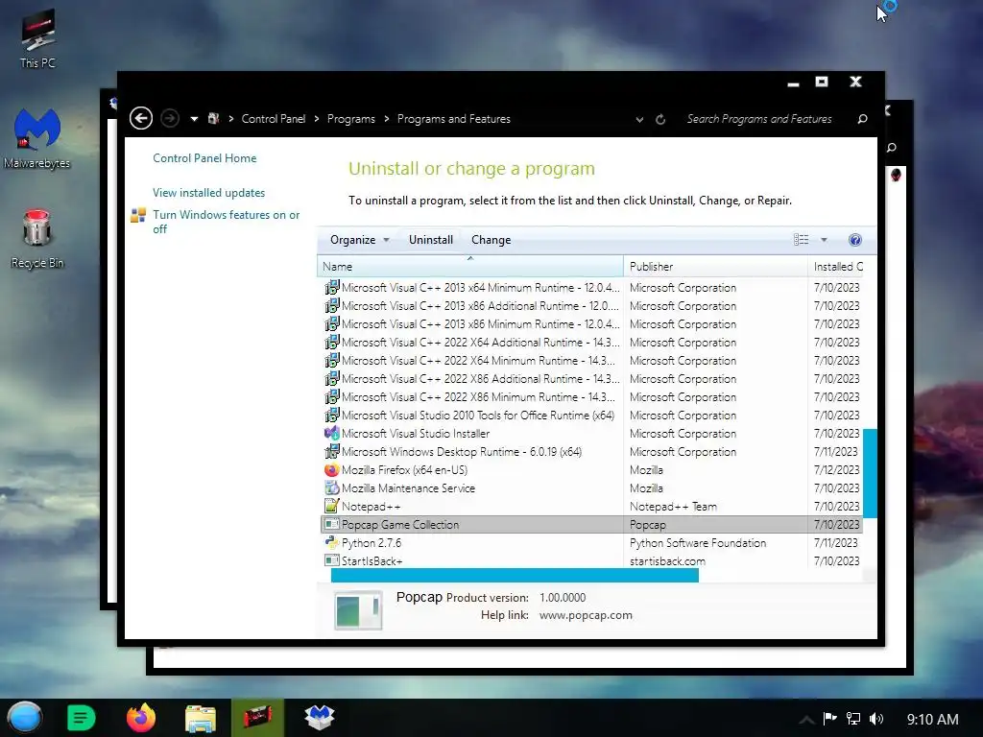The height and width of the screenshot is (737, 983).
Task: Sort by the Publisher column header
Action: [x=715, y=267]
